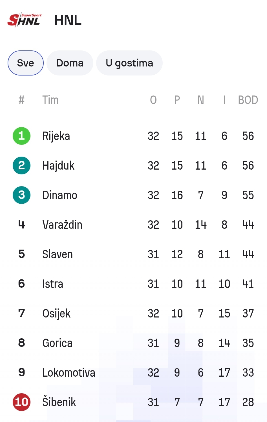
Task: Switch to the Doma filter tab
Action: click(x=70, y=63)
